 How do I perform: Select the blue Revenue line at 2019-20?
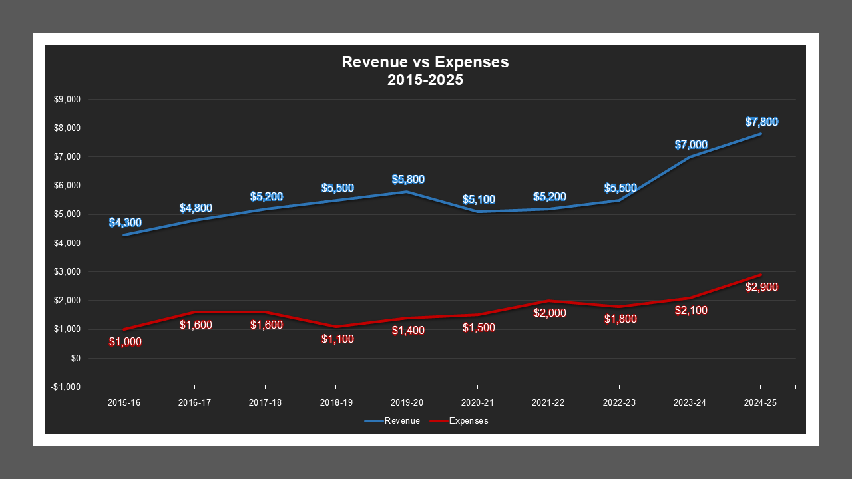[x=406, y=192]
